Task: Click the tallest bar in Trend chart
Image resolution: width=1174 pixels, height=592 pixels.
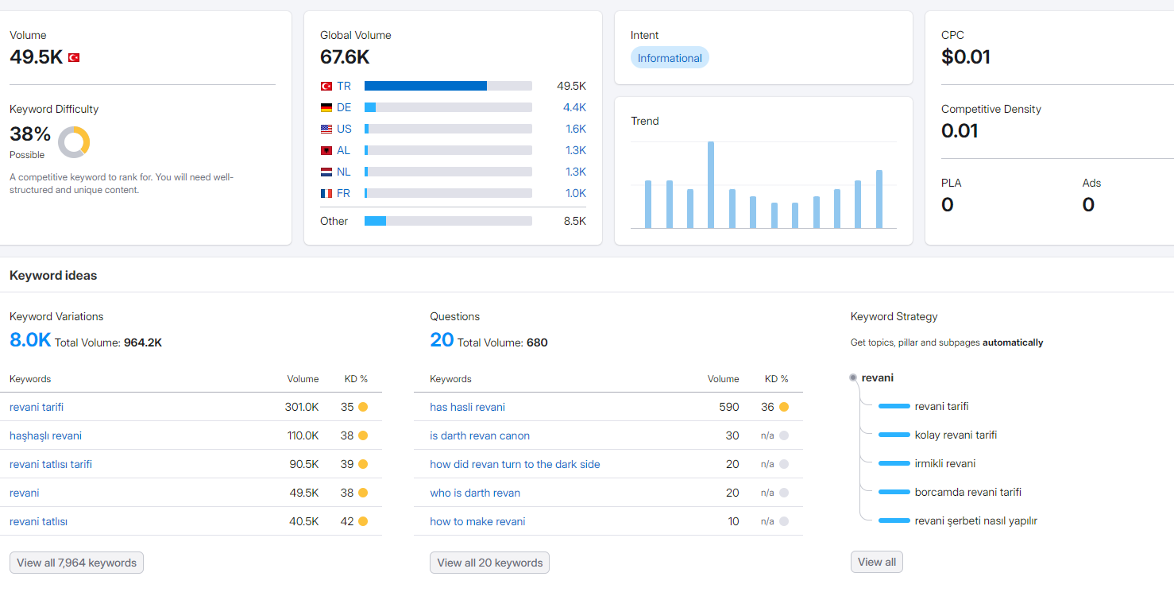Action: click(711, 185)
